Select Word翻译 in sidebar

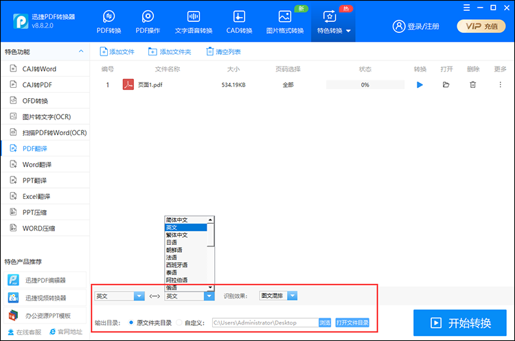coord(45,165)
